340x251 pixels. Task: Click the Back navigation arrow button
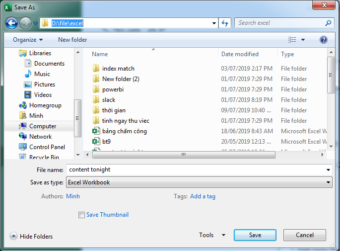pyautogui.click(x=11, y=23)
